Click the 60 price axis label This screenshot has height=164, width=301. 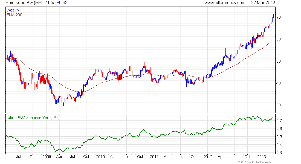coord(278,39)
